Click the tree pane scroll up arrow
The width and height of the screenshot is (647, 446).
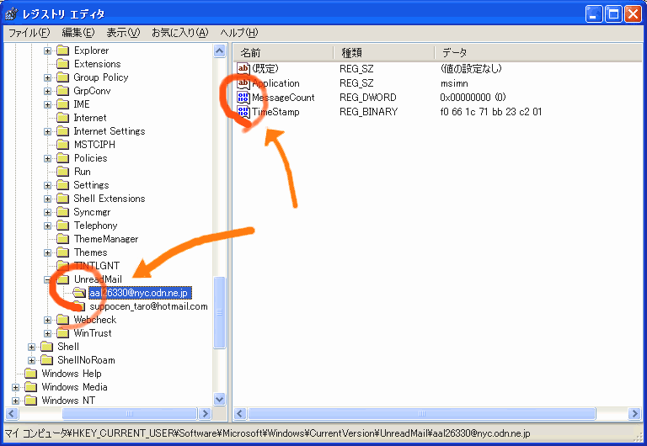[x=220, y=51]
